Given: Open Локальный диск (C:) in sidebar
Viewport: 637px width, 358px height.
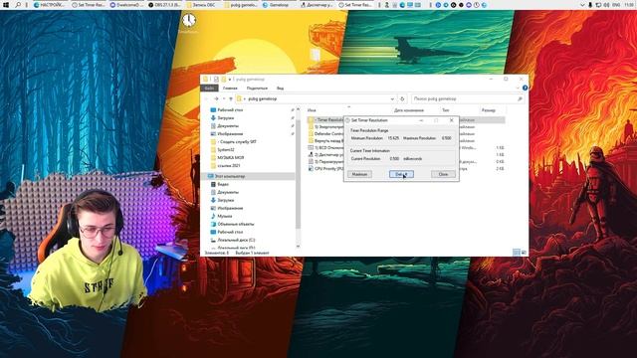Looking at the screenshot, I should [236, 240].
